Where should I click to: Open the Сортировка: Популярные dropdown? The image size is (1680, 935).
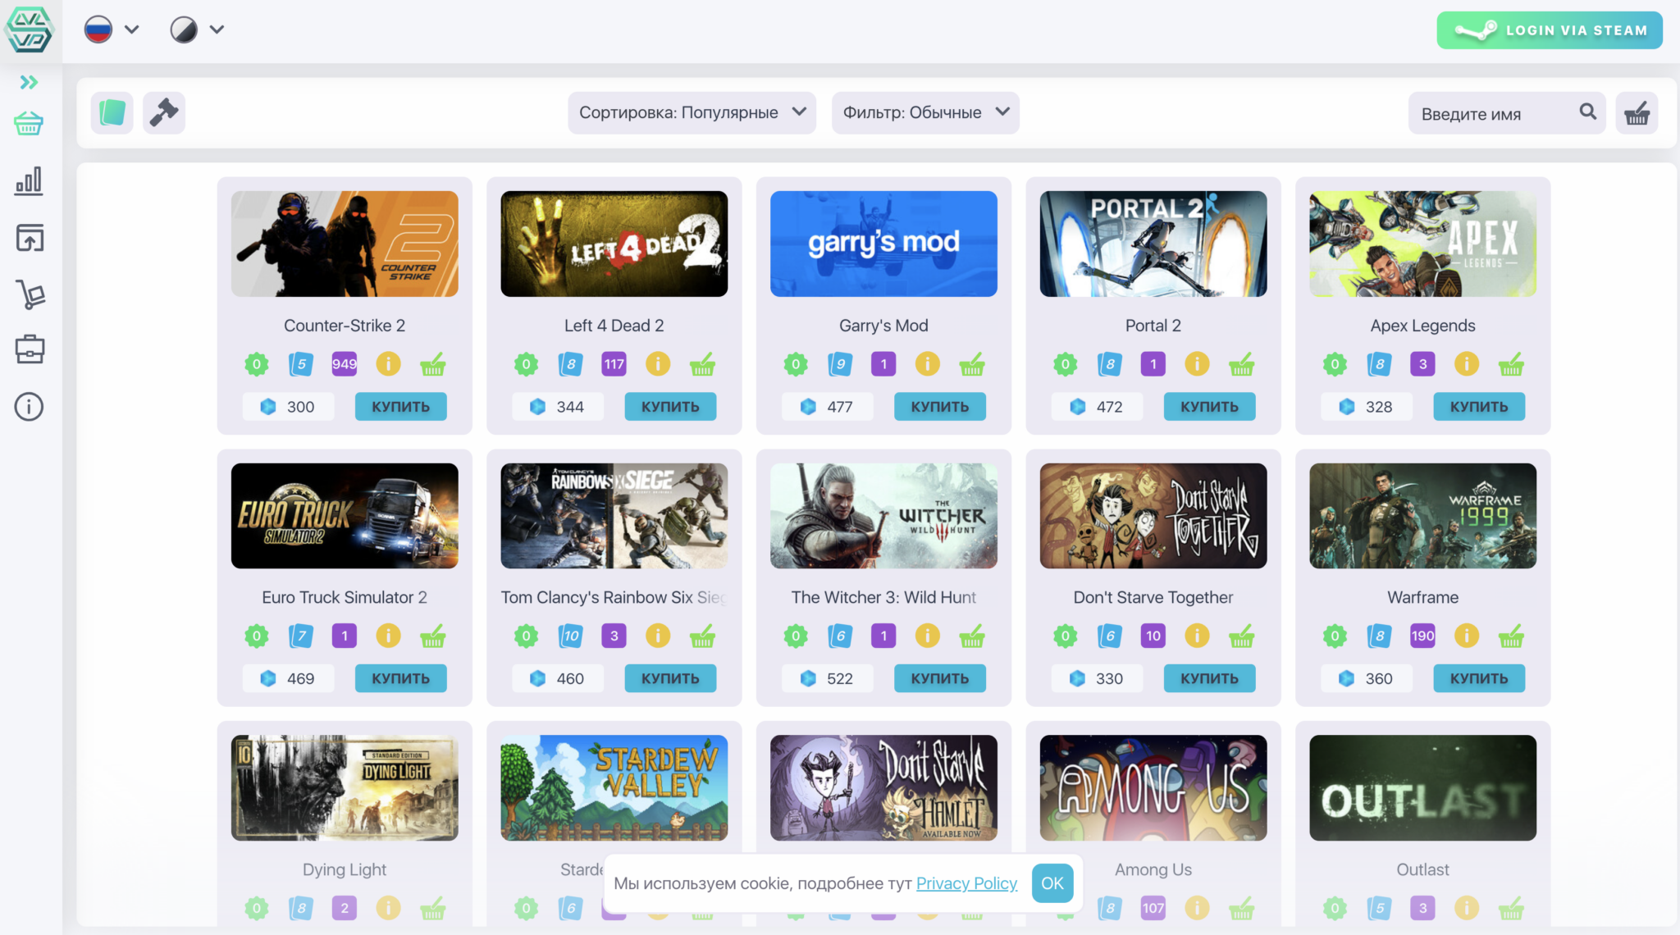tap(692, 112)
